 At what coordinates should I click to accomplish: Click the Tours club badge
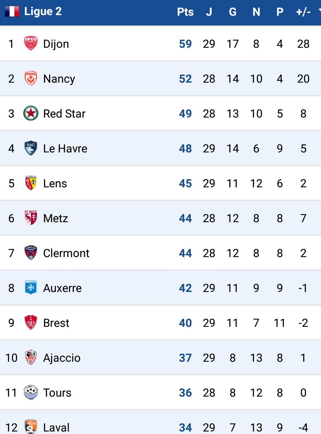(31, 392)
